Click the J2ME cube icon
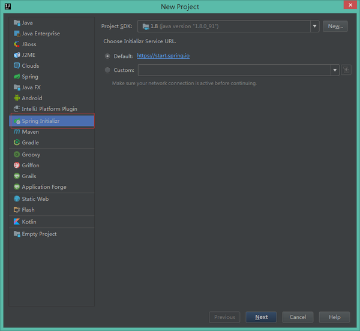Image resolution: width=360 pixels, height=331 pixels. (x=17, y=55)
